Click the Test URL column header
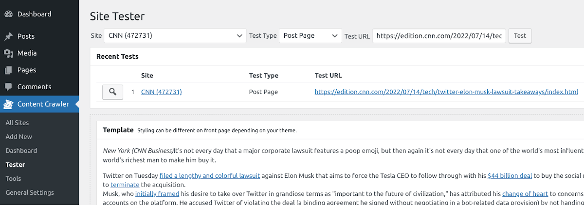The height and width of the screenshot is (205, 584). tap(328, 76)
